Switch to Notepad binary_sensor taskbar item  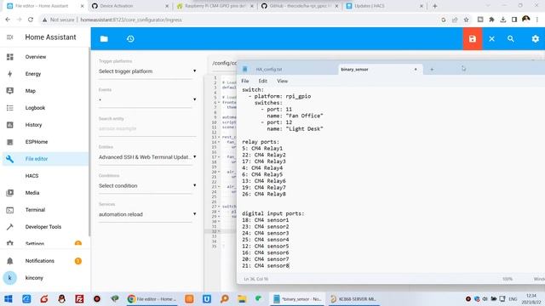(x=297, y=298)
